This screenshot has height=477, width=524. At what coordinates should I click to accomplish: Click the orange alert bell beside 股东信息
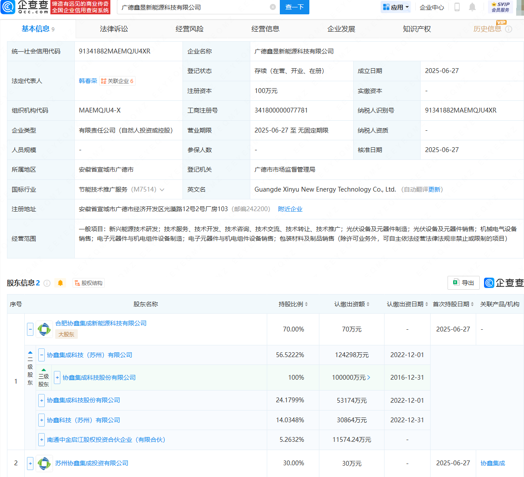coord(60,283)
